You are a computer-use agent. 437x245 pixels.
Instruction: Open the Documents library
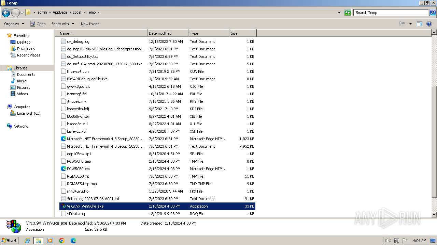click(26, 75)
